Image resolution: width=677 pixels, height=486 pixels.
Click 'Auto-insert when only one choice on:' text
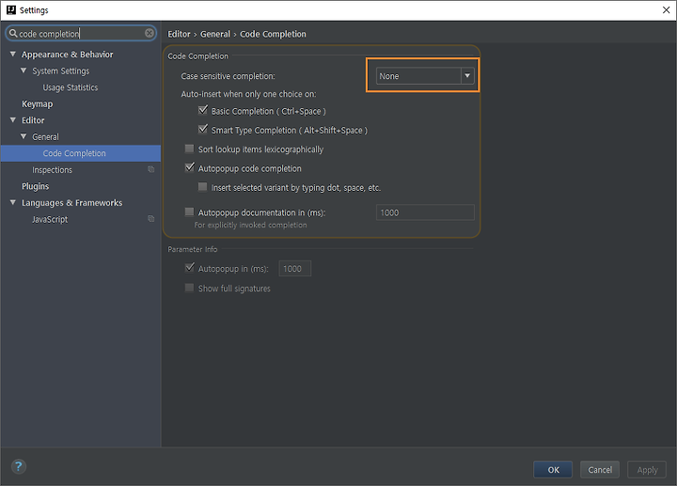[248, 94]
